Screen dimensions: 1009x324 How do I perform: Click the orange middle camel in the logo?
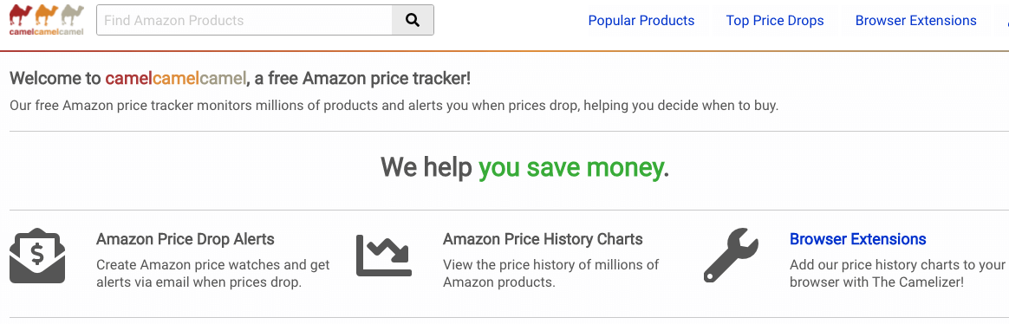(x=47, y=15)
